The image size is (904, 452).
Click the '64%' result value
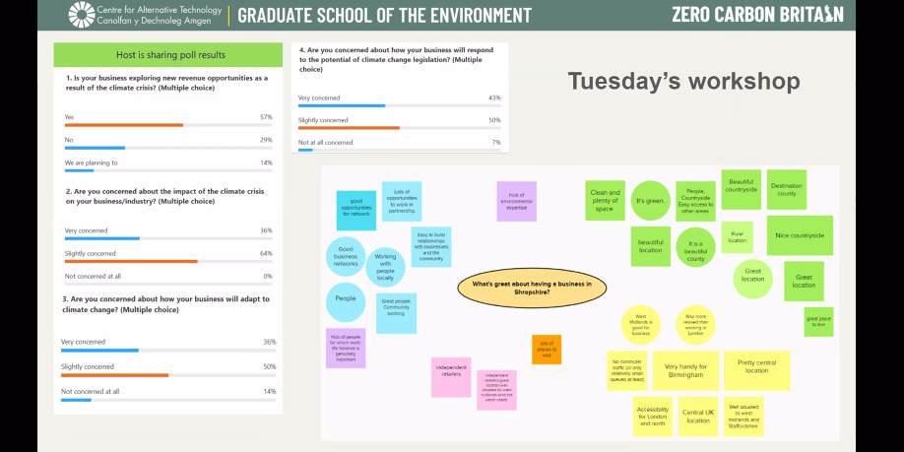pos(266,254)
